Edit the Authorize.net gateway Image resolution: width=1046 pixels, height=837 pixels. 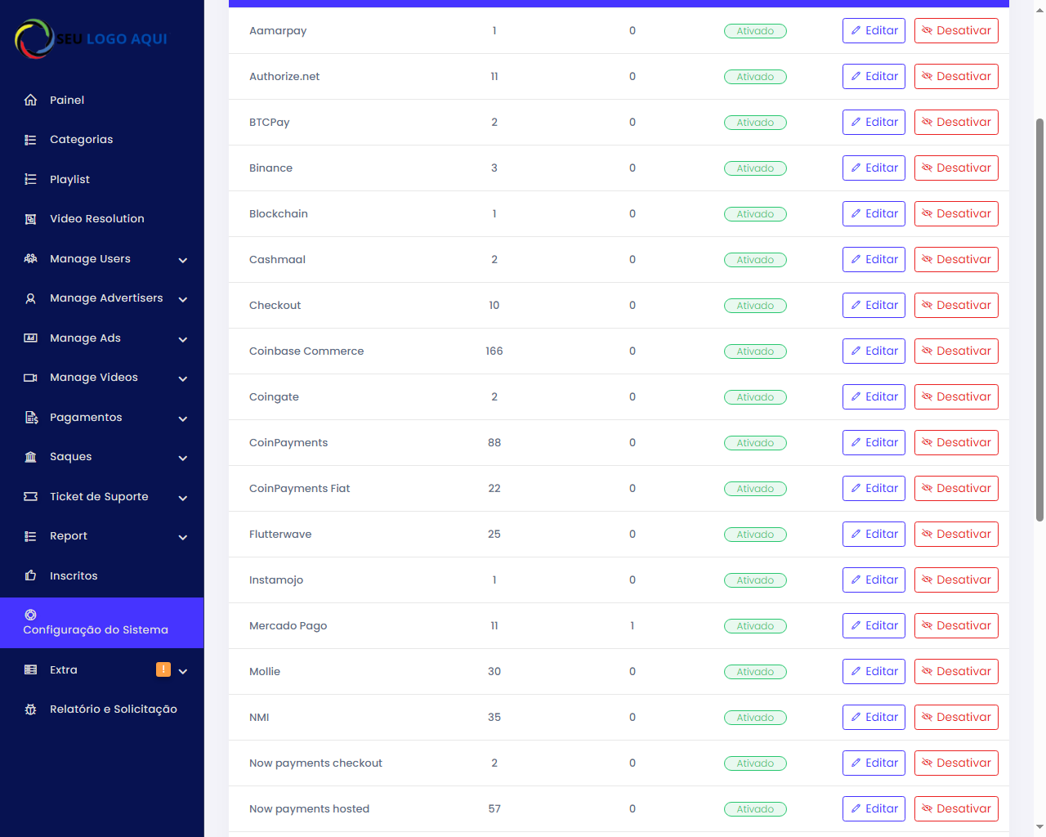coord(874,77)
